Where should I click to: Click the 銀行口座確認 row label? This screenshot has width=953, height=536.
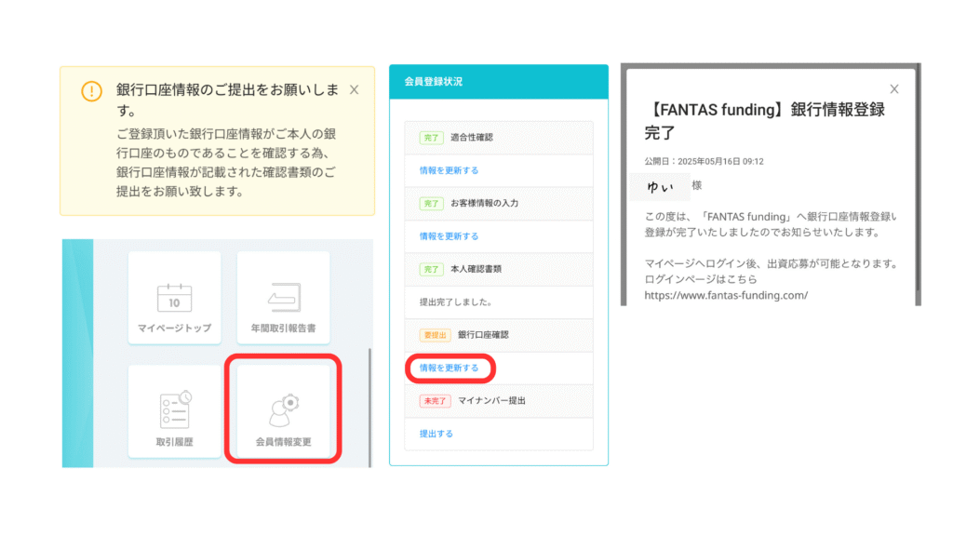[483, 335]
